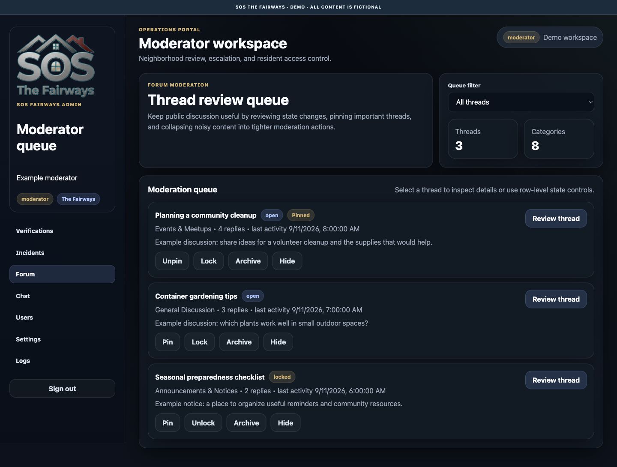Click the Threads count card

pyautogui.click(x=483, y=139)
